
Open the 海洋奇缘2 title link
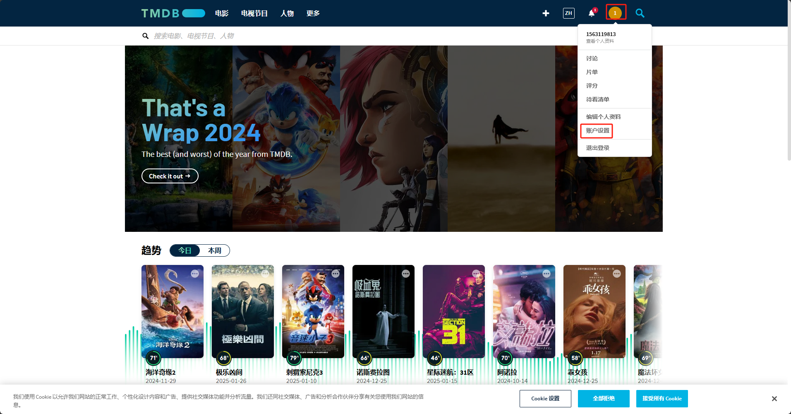coord(161,372)
